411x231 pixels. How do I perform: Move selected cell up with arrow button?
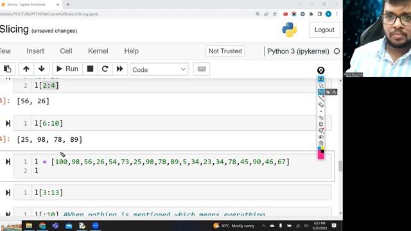26,69
